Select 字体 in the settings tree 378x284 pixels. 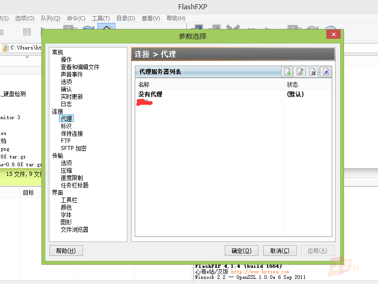66,215
